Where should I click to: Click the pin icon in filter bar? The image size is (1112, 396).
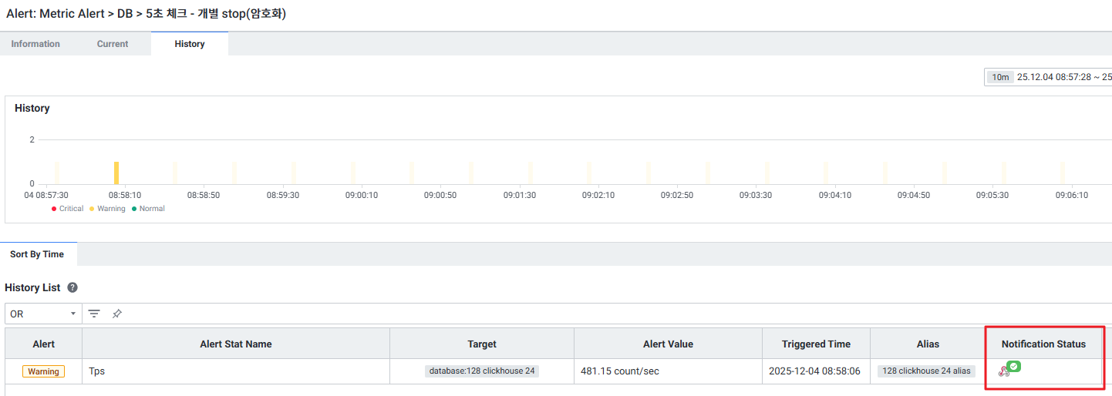tap(116, 314)
